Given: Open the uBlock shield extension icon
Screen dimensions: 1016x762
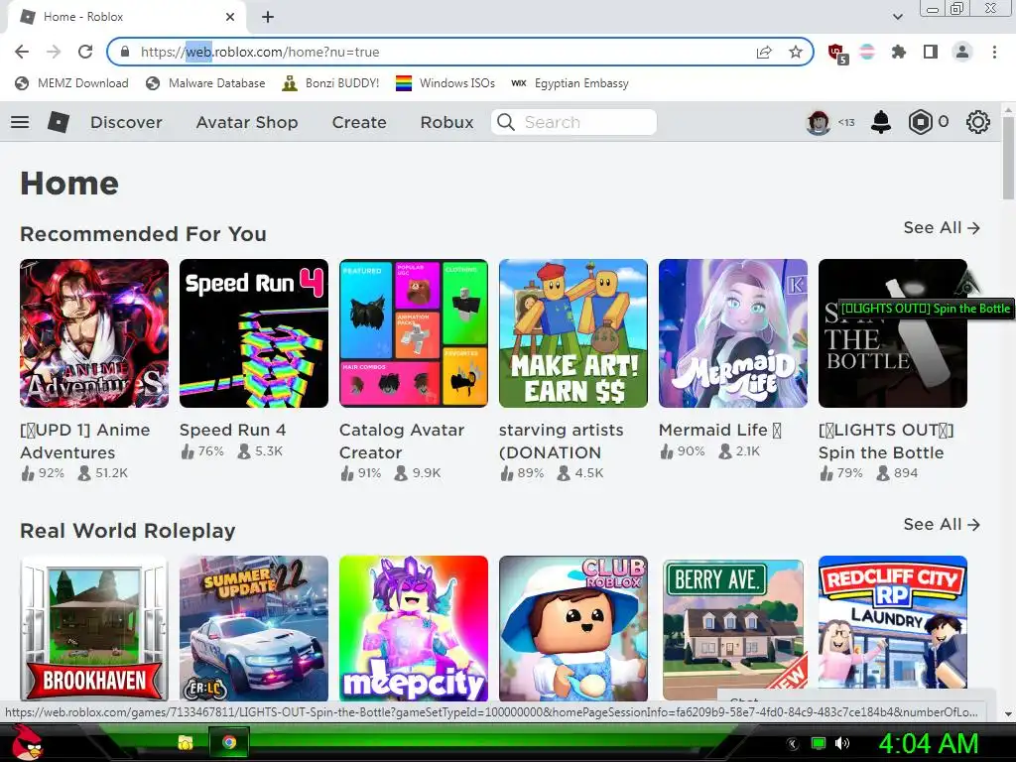Looking at the screenshot, I should pos(837,53).
